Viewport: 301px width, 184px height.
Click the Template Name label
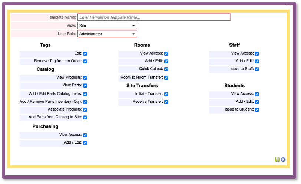coord(62,17)
